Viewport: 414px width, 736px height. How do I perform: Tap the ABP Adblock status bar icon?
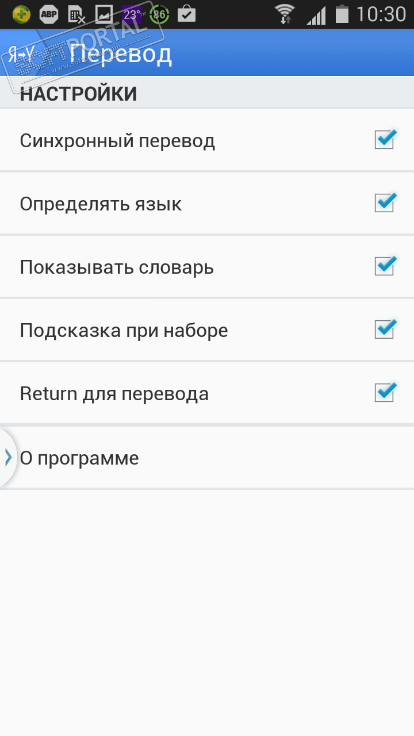tap(49, 14)
